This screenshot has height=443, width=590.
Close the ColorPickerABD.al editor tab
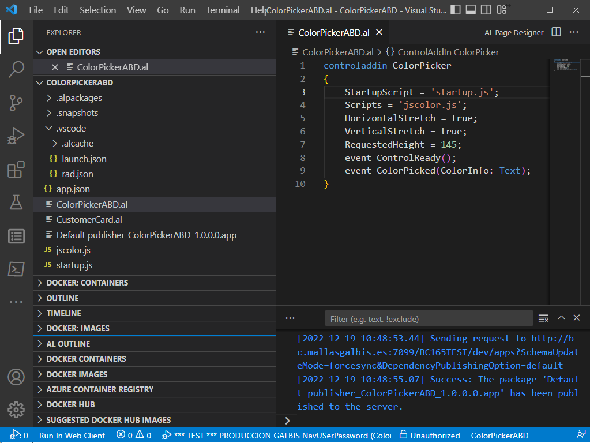[379, 32]
